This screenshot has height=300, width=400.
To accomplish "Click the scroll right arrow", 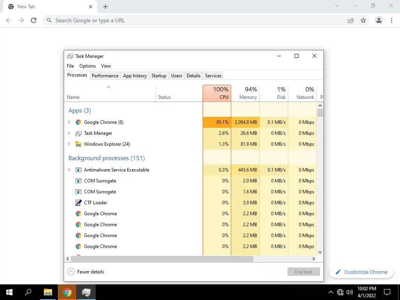I will (314, 259).
